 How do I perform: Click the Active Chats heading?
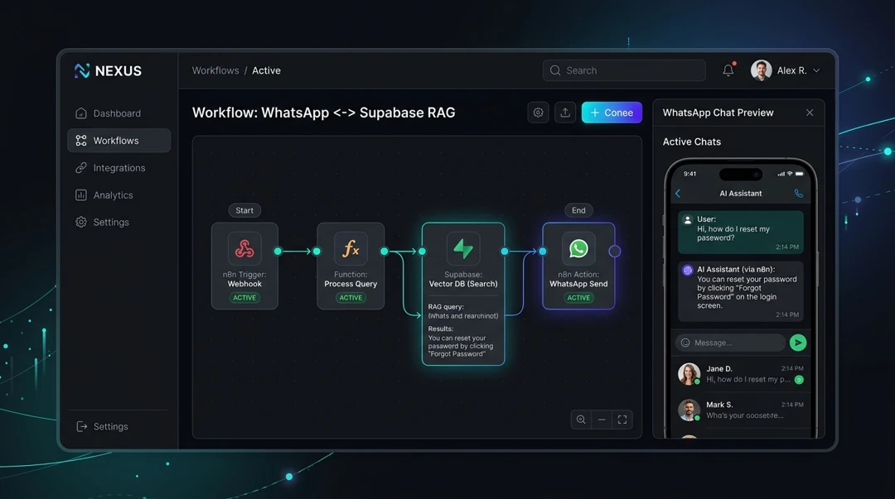tap(692, 142)
